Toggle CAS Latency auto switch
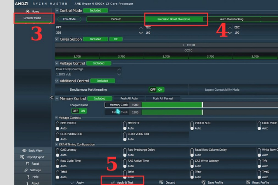 click(57, 152)
